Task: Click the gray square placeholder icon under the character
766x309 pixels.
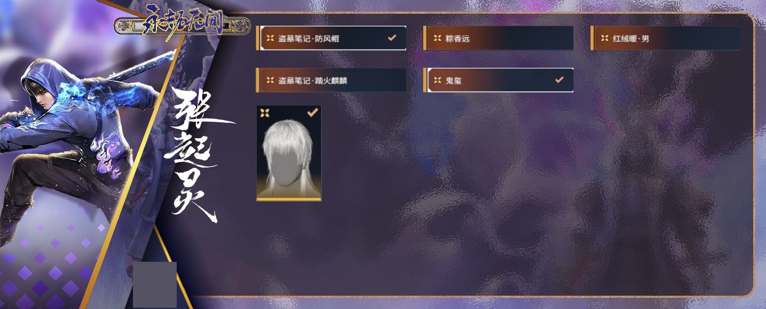Action: (x=155, y=285)
